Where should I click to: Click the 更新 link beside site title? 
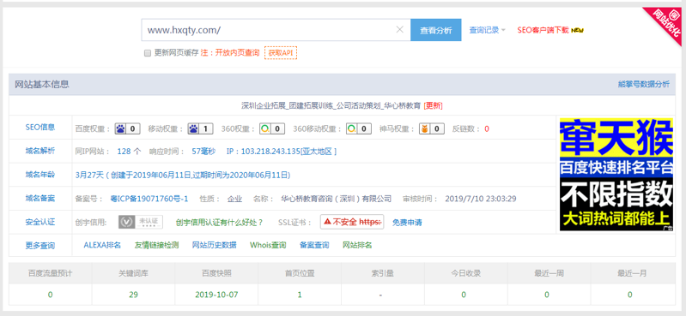[433, 105]
